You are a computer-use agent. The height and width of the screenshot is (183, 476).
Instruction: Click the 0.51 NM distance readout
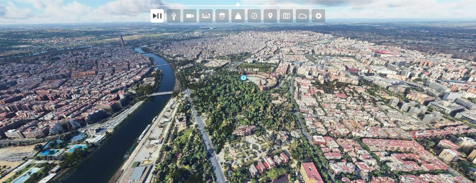coord(251,70)
